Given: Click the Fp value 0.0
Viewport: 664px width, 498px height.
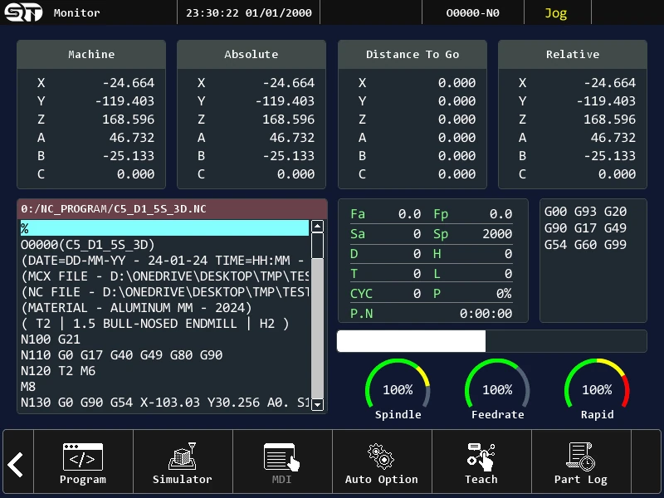Looking at the screenshot, I should click(x=501, y=214).
